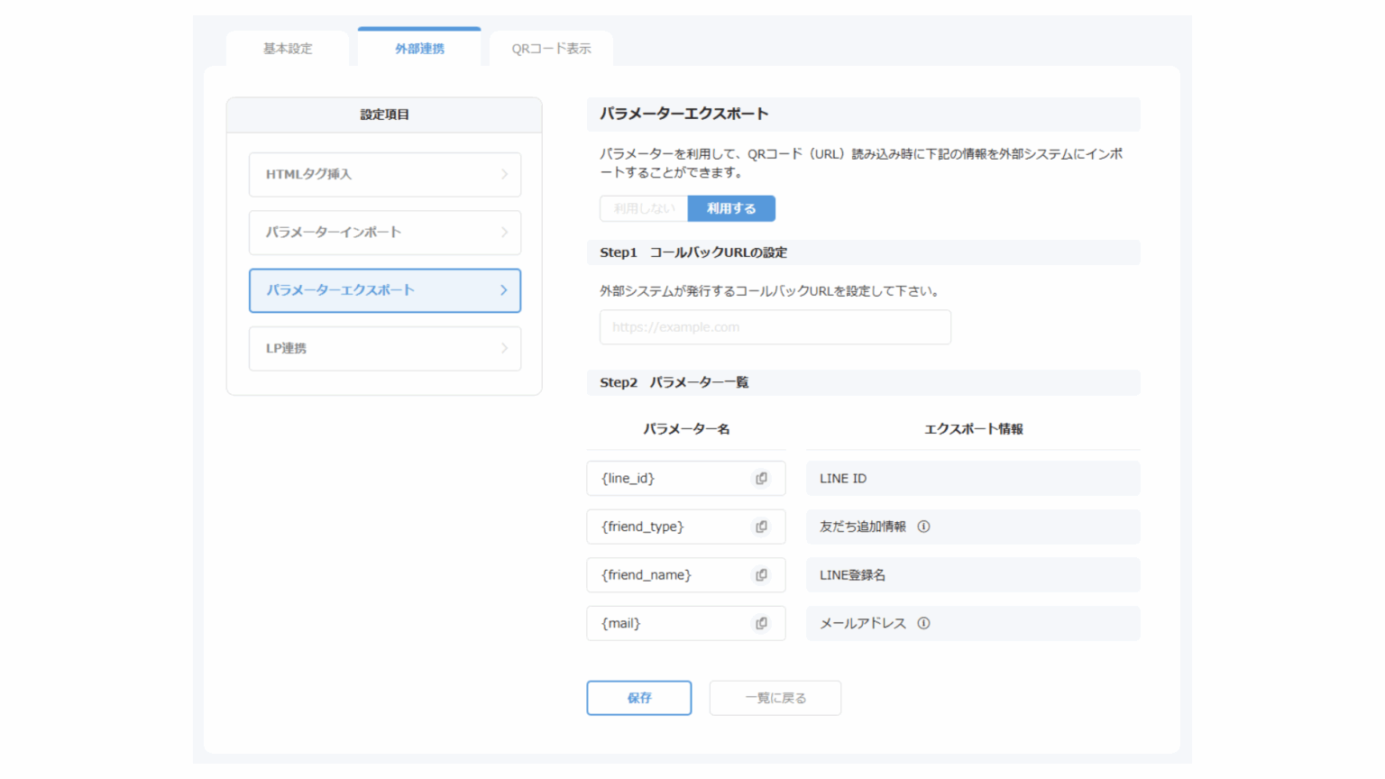The width and height of the screenshot is (1385, 779).
Task: Select the 利用しない toggle option
Action: click(644, 208)
